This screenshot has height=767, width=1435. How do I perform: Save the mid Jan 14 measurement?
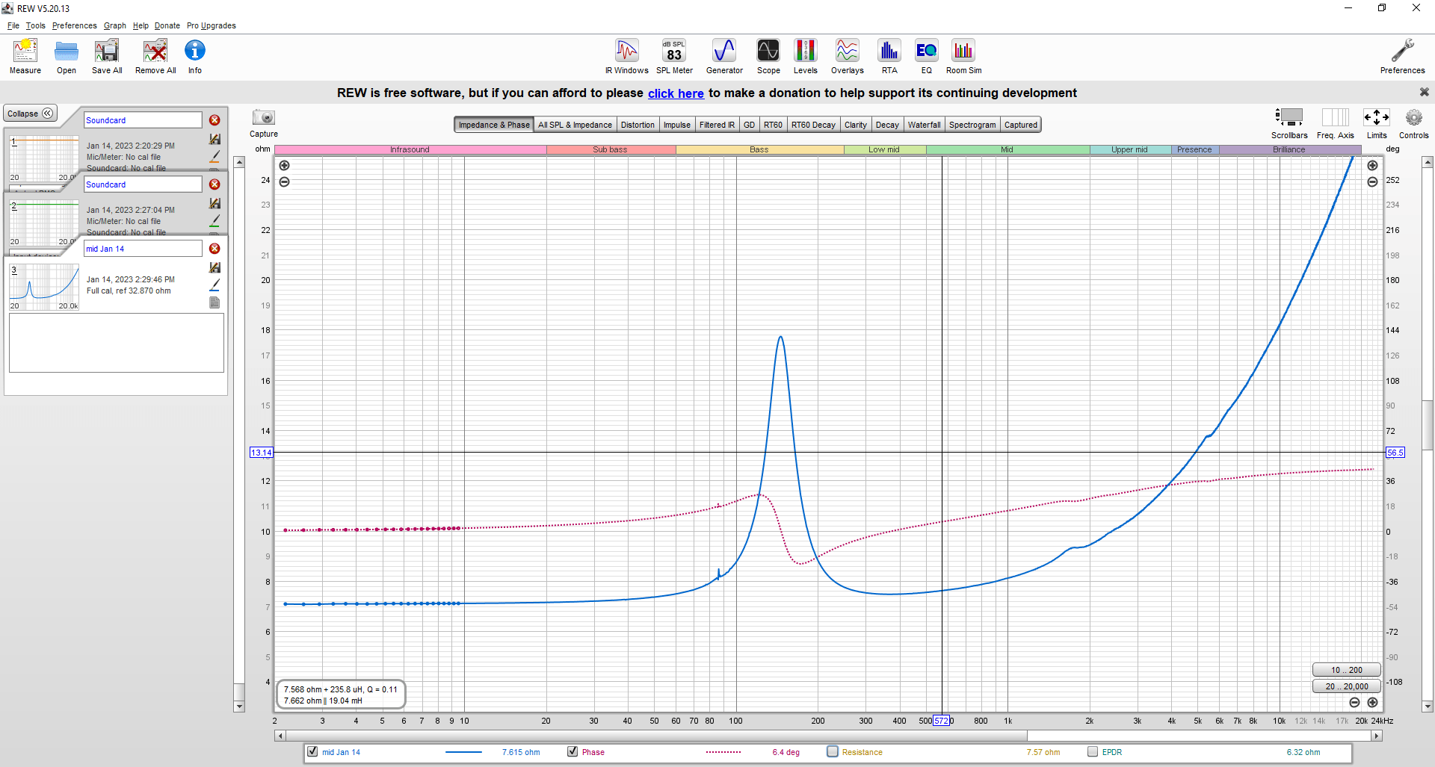coord(215,267)
